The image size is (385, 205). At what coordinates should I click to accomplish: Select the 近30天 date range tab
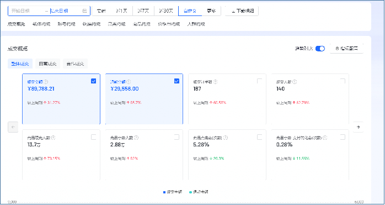(x=166, y=11)
